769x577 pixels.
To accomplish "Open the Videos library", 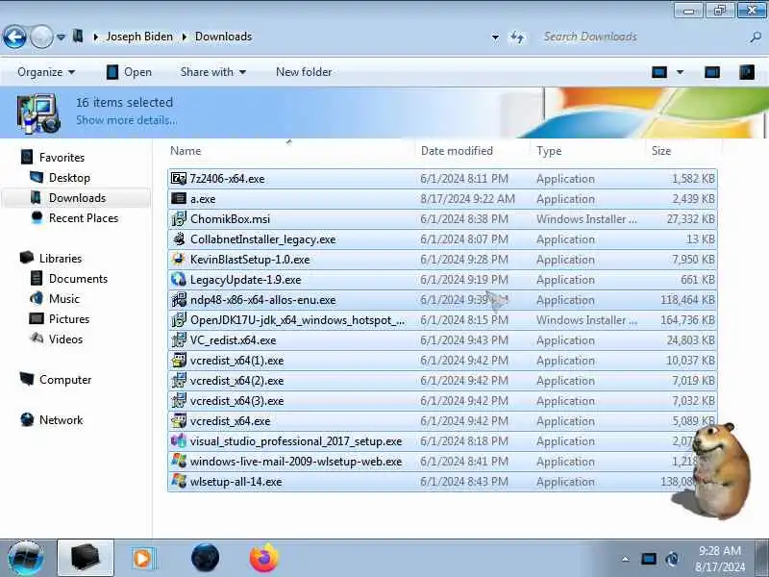I will [x=65, y=339].
